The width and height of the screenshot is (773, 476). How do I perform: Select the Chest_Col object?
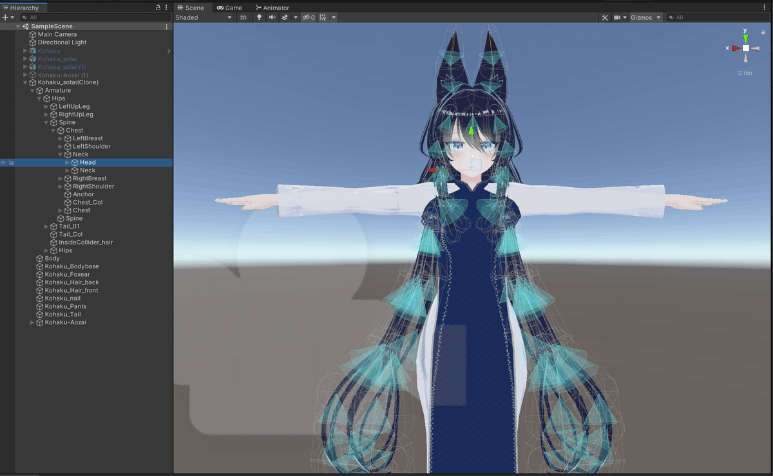88,203
